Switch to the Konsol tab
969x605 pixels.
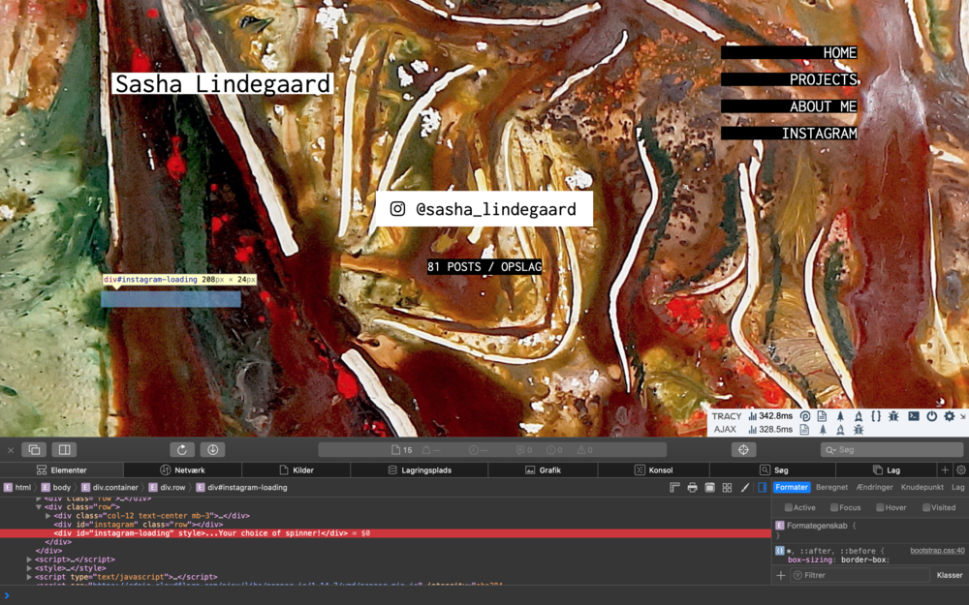click(654, 469)
